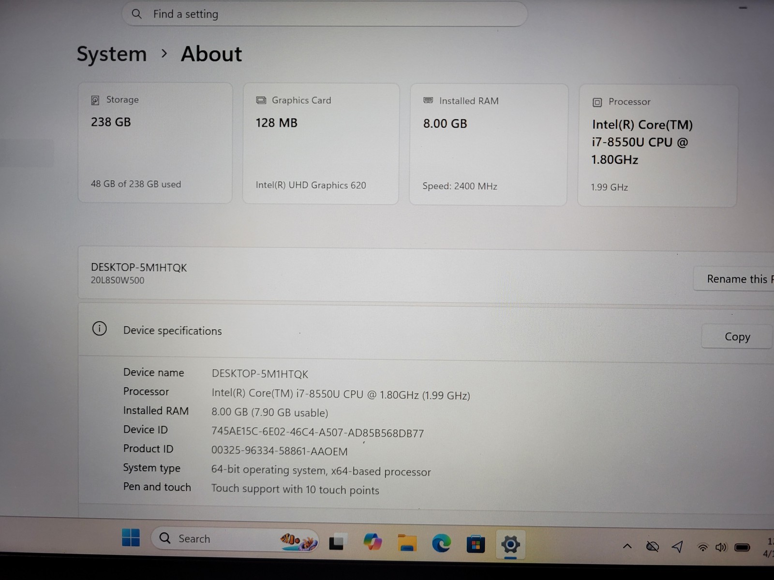
Task: Click the cloud sync tray icon
Action: point(653,547)
